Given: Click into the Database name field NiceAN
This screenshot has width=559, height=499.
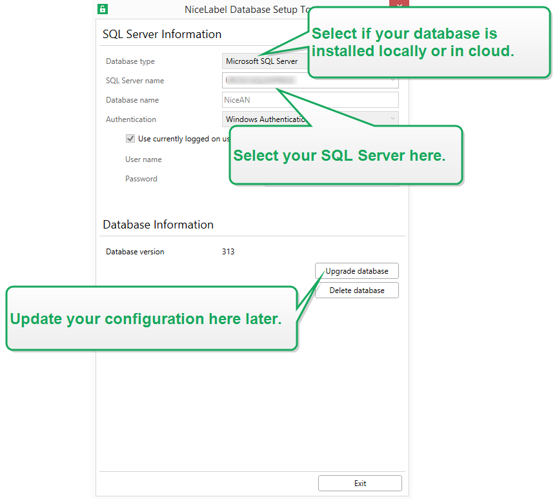Looking at the screenshot, I should [x=310, y=100].
